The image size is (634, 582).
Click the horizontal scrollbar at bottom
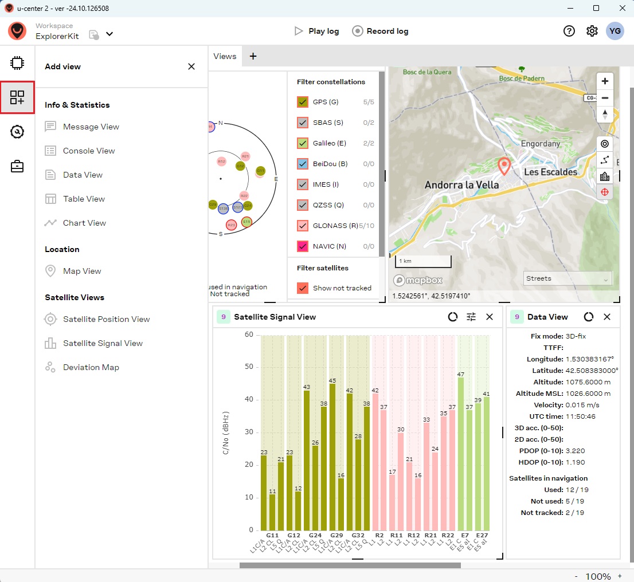coord(350,565)
